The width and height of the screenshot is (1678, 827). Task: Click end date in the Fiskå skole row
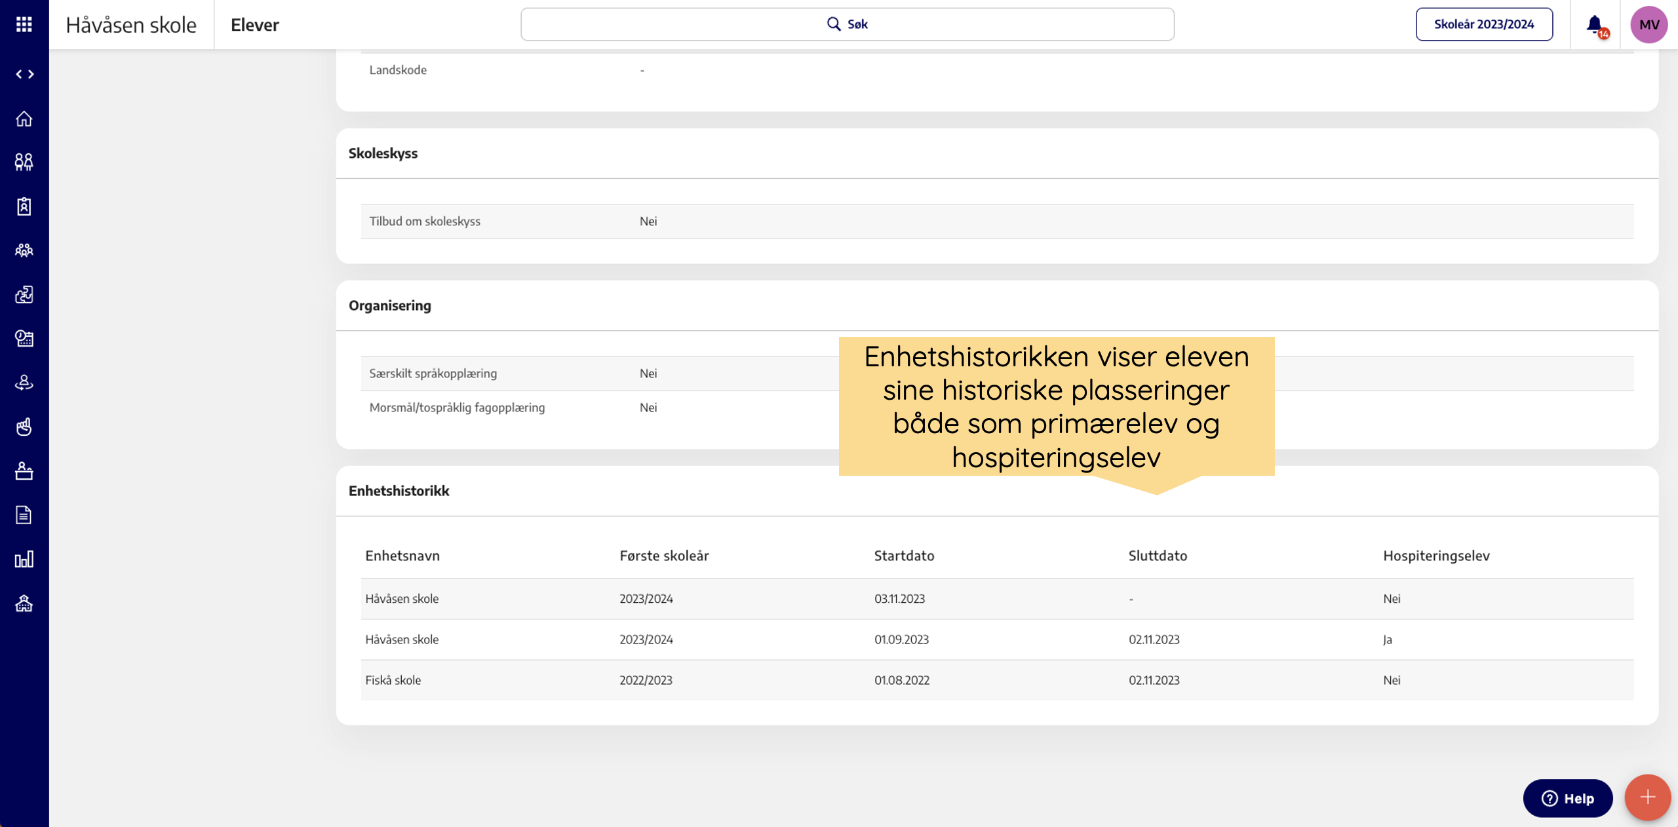pyautogui.click(x=1154, y=680)
